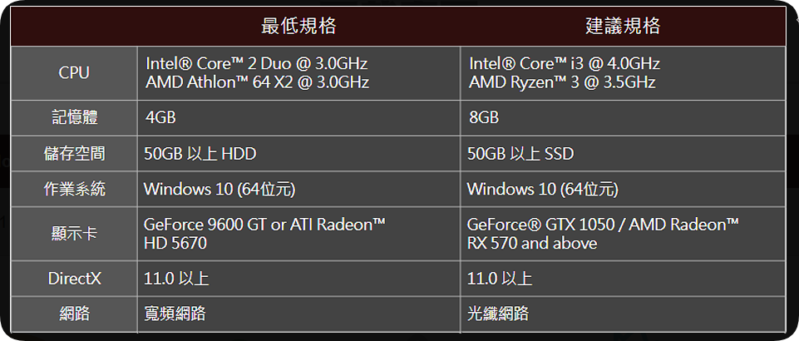The image size is (799, 341).
Task: Select the CPU row label
Action: [74, 73]
